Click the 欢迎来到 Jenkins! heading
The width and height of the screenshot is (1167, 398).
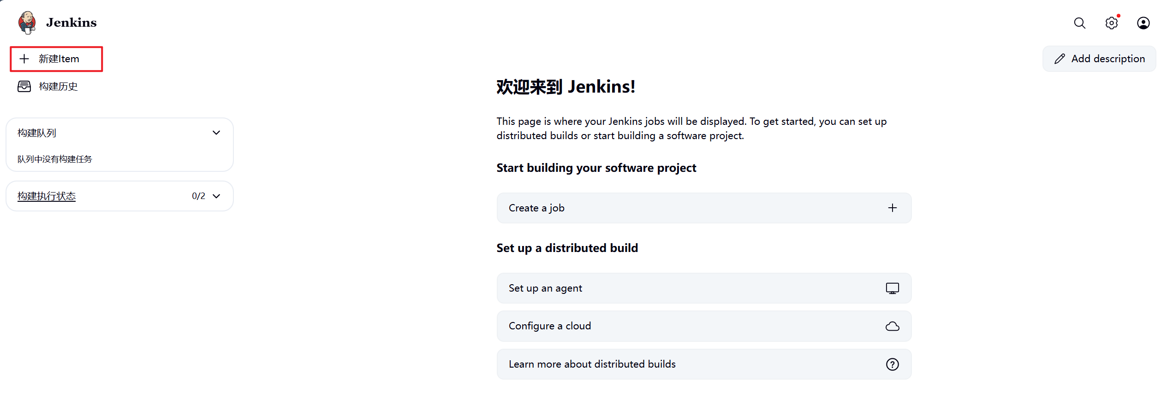(566, 87)
